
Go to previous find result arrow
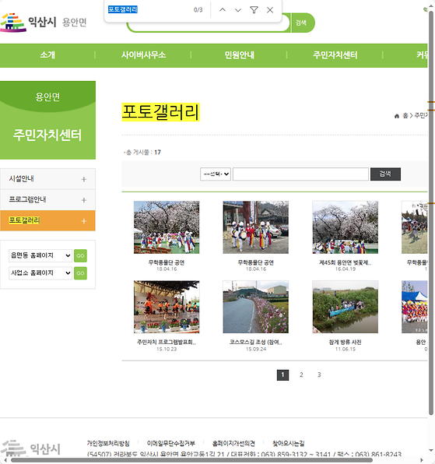tap(223, 10)
